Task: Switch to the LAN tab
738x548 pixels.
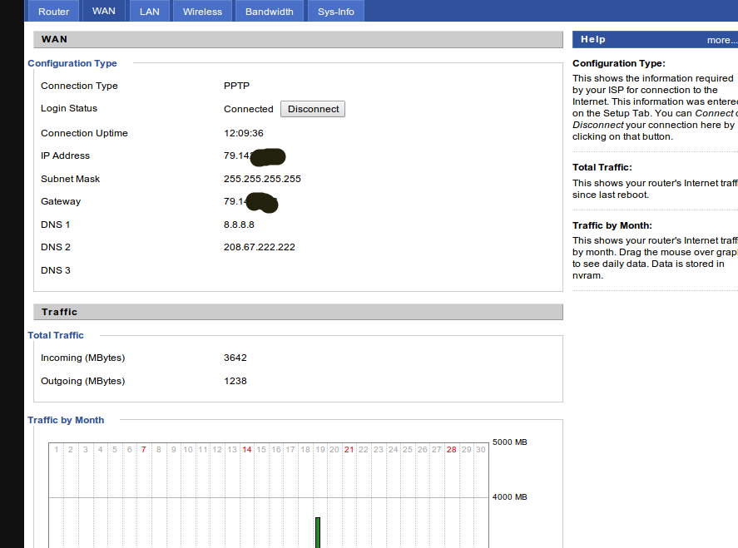Action: click(x=150, y=12)
